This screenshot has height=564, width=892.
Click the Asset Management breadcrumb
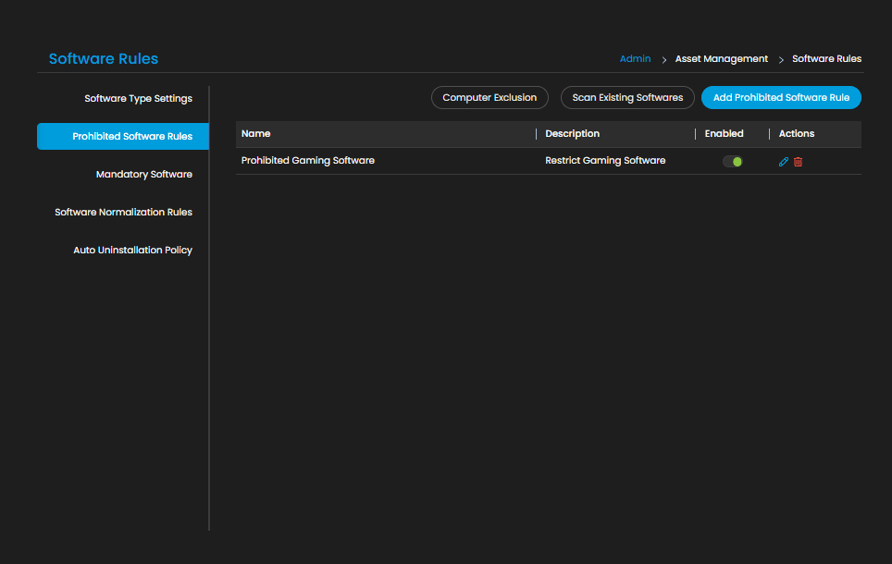click(x=722, y=58)
